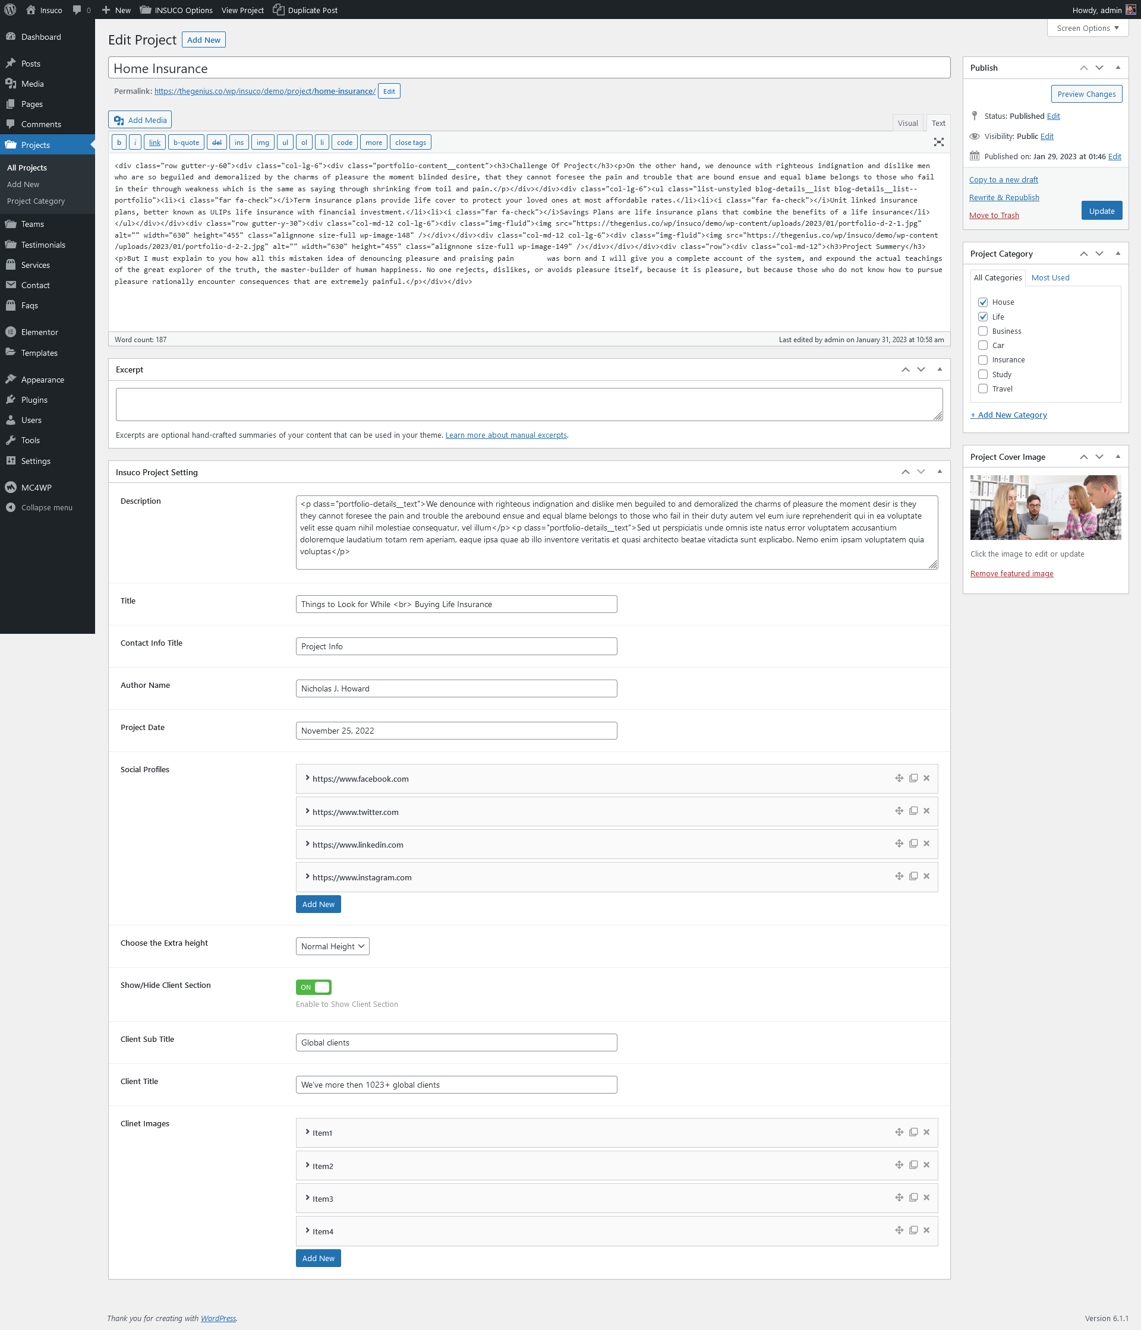Check the Business category checkbox

pos(982,331)
